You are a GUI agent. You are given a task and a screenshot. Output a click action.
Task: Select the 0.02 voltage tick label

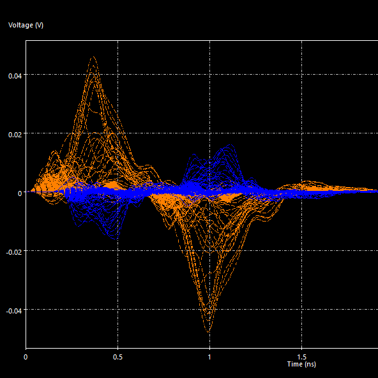coord(15,135)
